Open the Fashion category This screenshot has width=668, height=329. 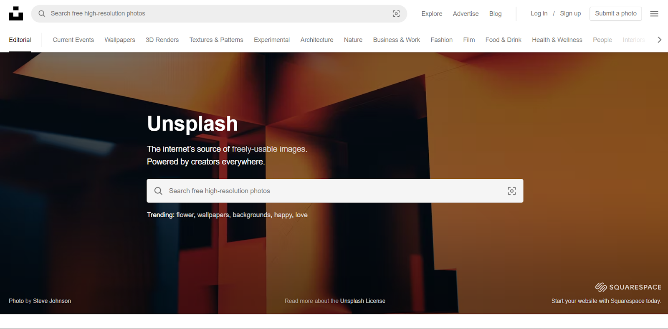pyautogui.click(x=442, y=40)
